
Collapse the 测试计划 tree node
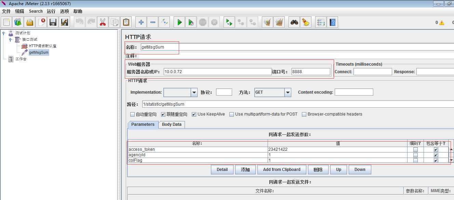click(4, 33)
